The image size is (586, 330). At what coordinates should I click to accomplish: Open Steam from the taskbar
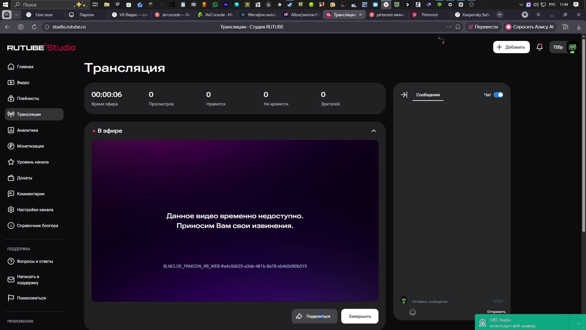tap(290, 5)
